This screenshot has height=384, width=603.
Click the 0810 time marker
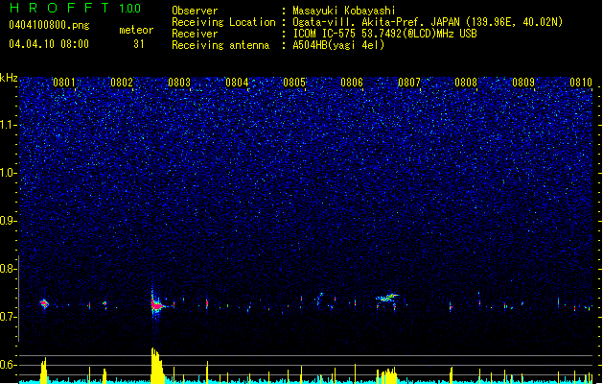(x=581, y=83)
